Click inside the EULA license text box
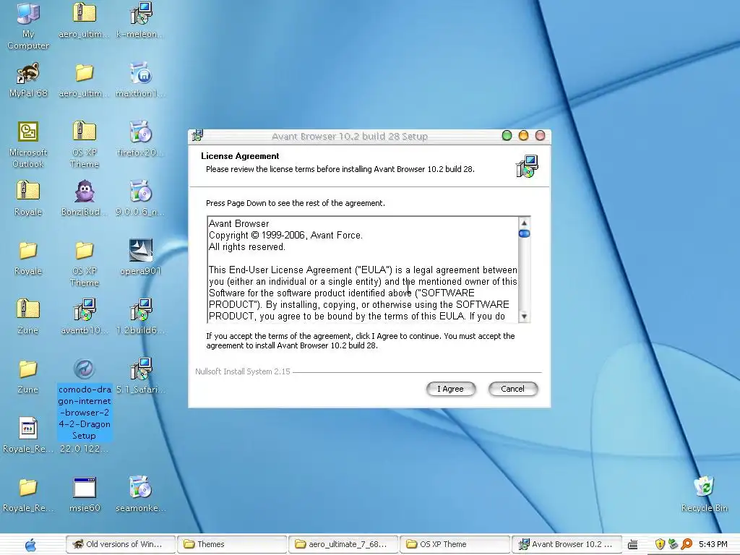 click(x=363, y=270)
